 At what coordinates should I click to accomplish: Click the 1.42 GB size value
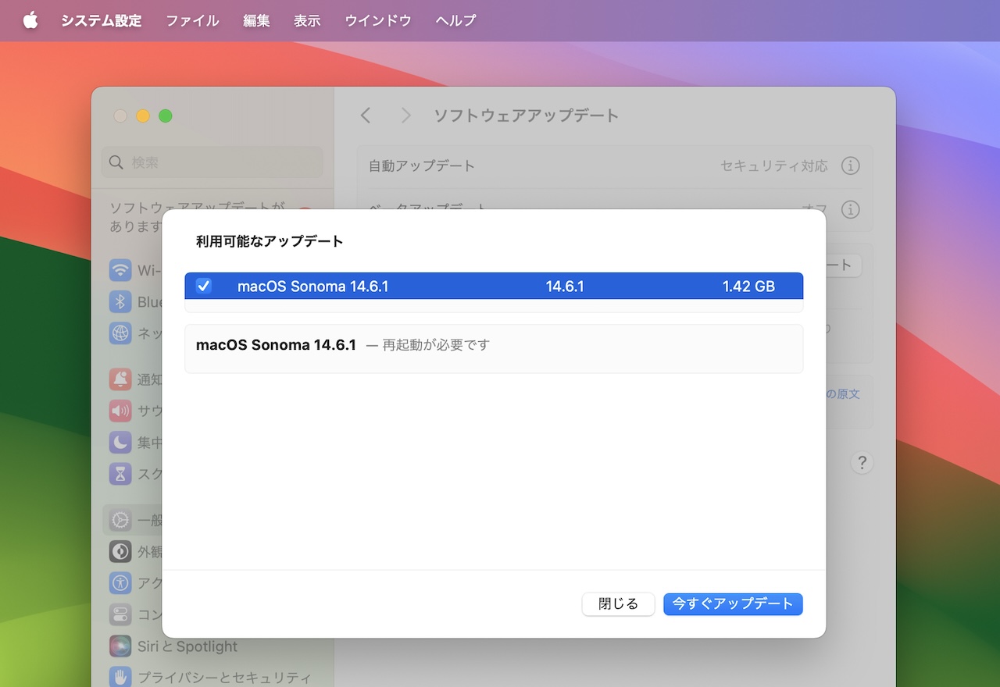pos(748,287)
